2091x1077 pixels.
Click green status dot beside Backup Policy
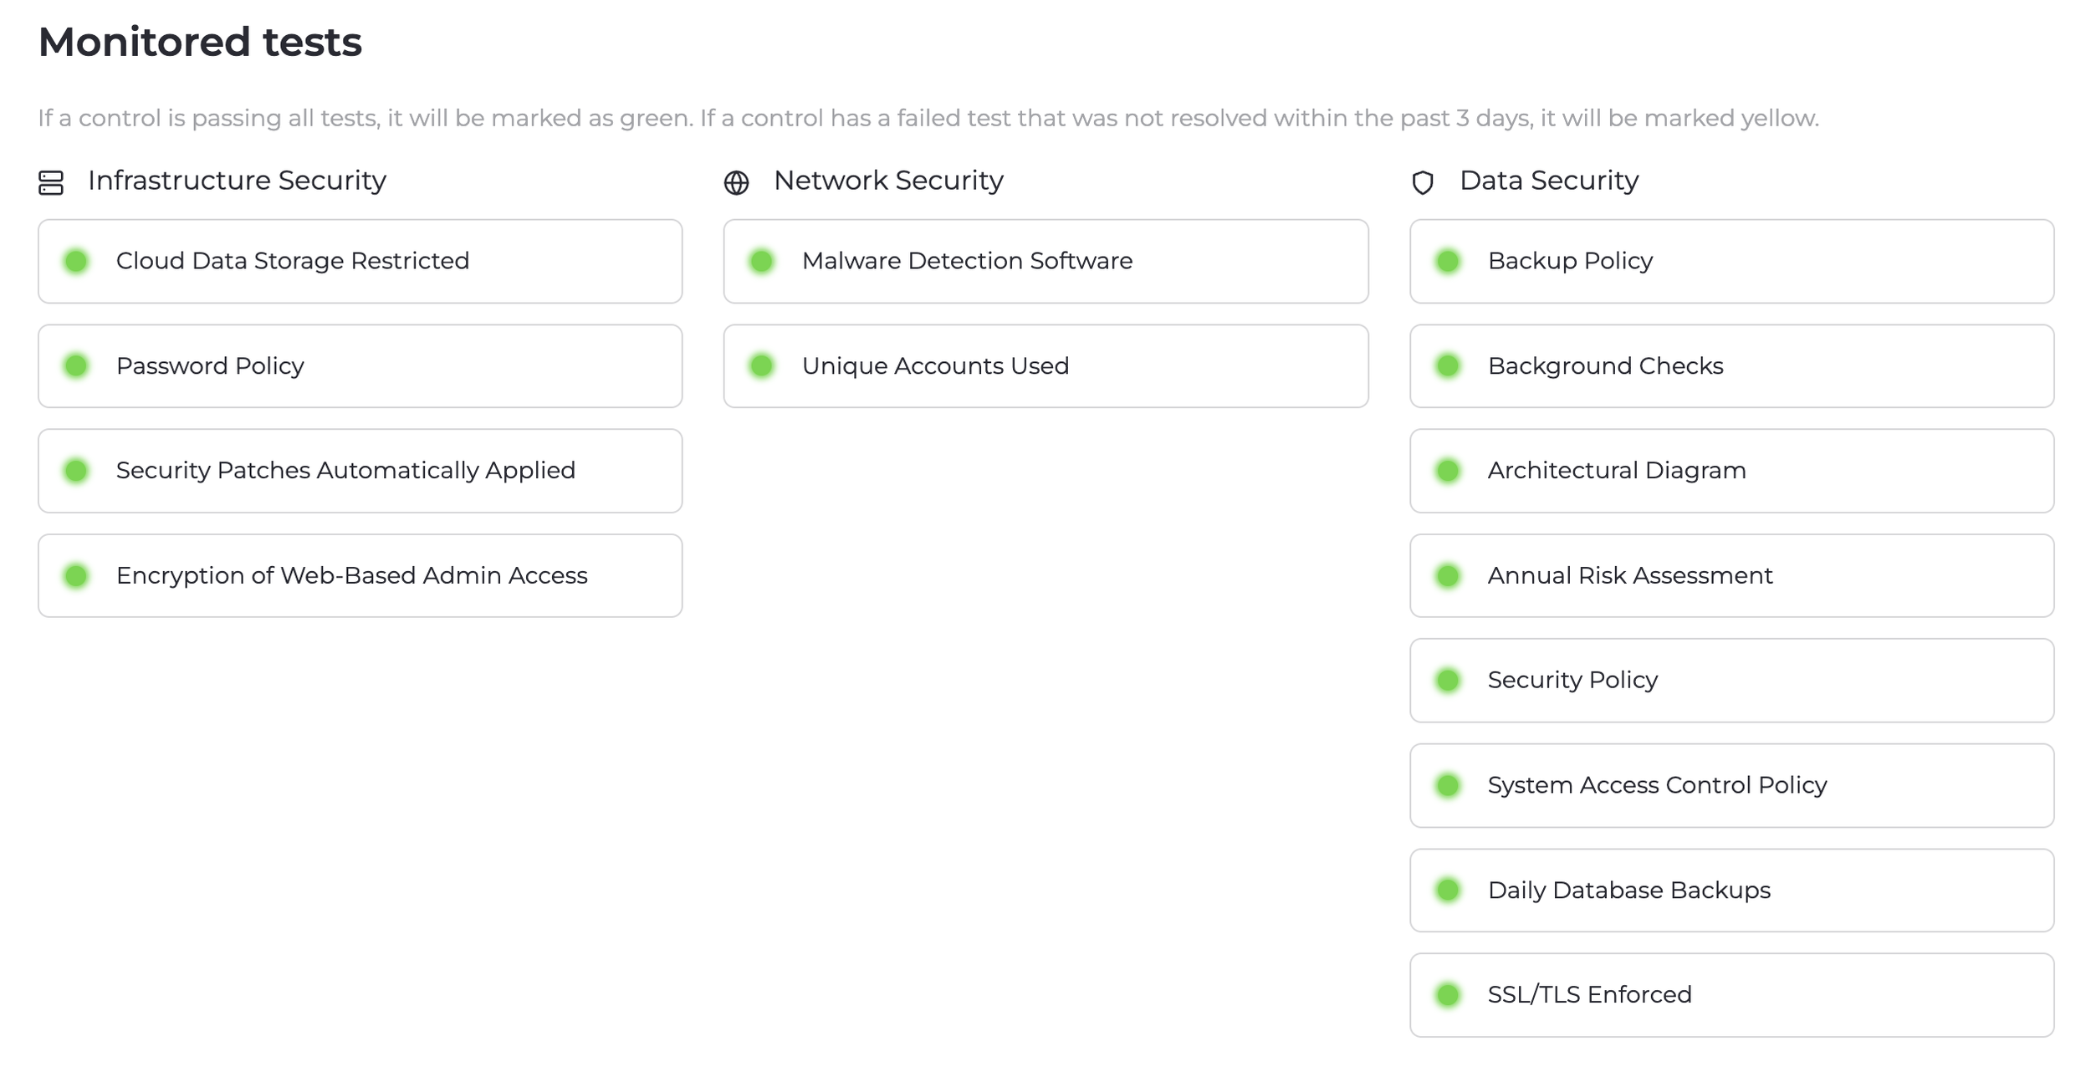pos(1448,262)
